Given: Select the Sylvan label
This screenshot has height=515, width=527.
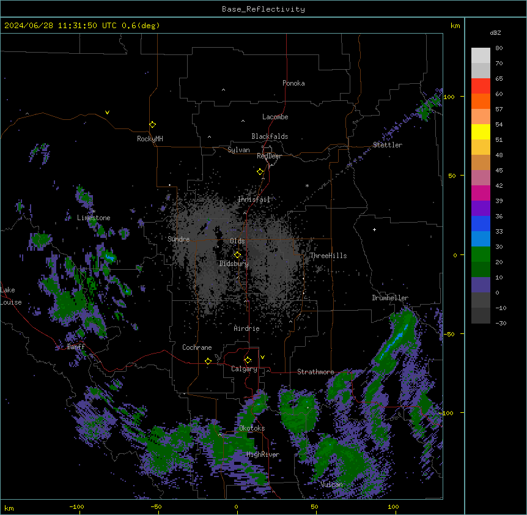Looking at the screenshot, I should coord(238,150).
